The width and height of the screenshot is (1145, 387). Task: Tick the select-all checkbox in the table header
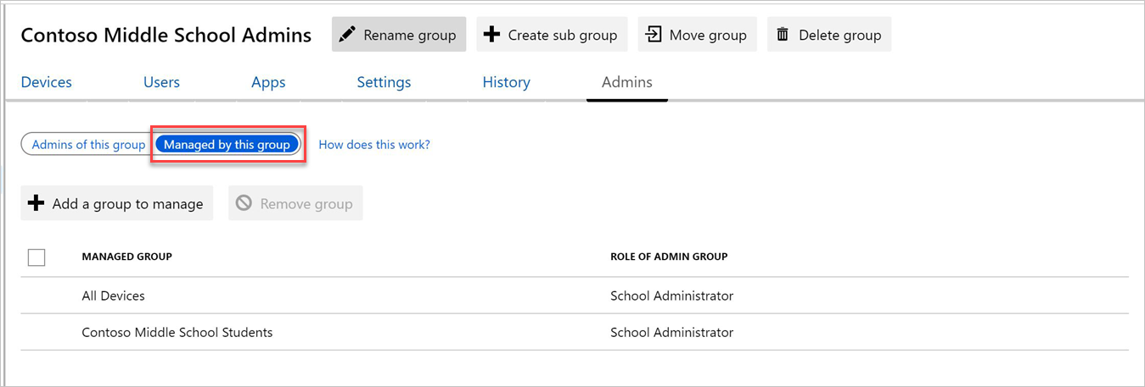coord(36,257)
